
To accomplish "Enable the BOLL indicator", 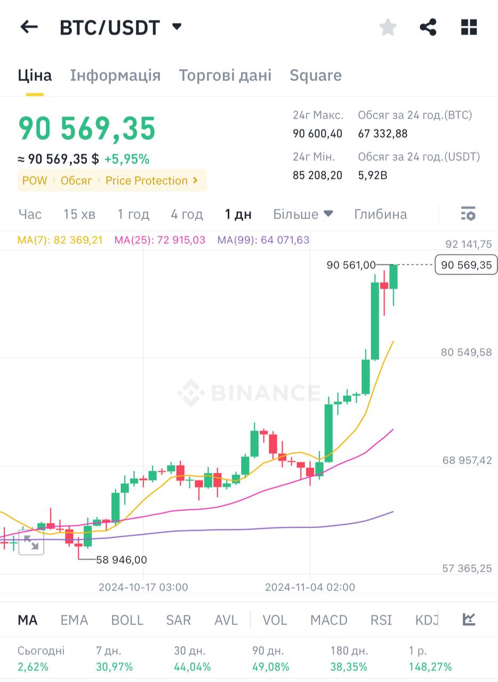I will coord(127,620).
